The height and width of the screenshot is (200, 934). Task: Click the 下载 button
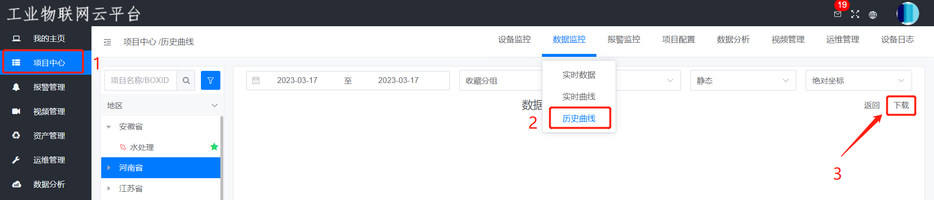point(901,105)
